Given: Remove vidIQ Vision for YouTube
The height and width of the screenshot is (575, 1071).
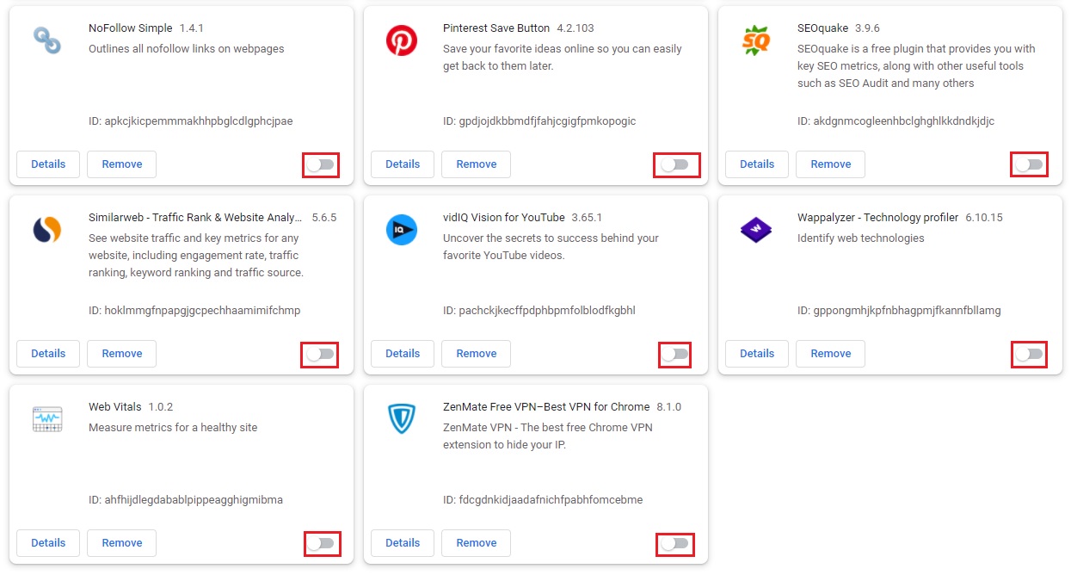Looking at the screenshot, I should coord(477,354).
